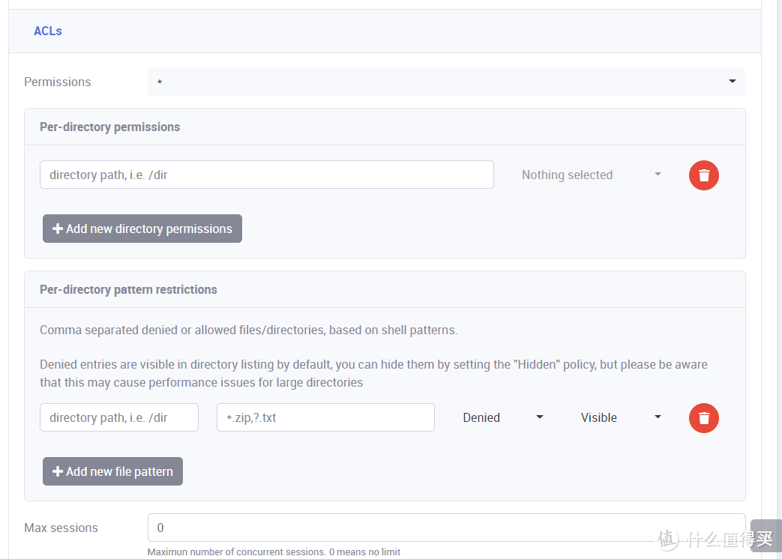Expand the Nothing selected permissions dropdown
782x559 pixels.
pyautogui.click(x=591, y=175)
